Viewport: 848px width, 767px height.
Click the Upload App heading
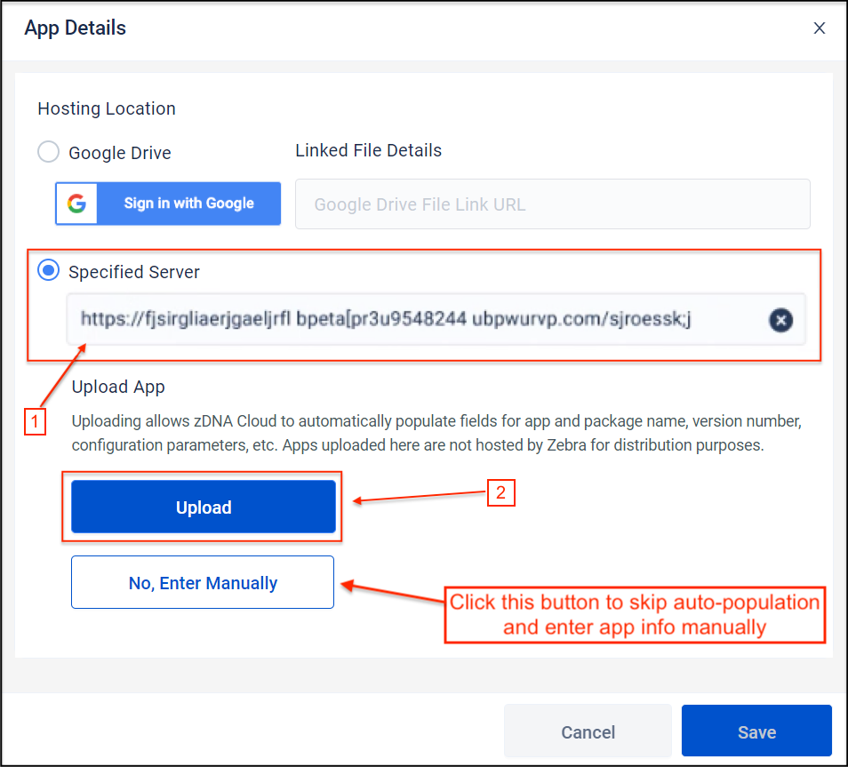pos(118,387)
